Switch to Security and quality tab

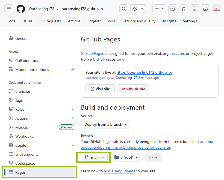[x=139, y=21]
